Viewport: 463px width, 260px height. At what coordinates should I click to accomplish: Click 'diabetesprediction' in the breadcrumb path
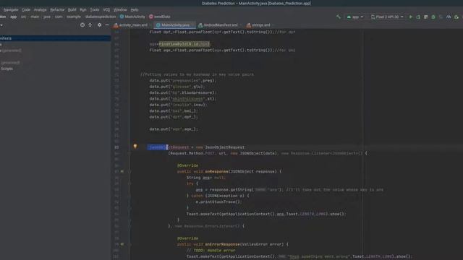coord(101,17)
